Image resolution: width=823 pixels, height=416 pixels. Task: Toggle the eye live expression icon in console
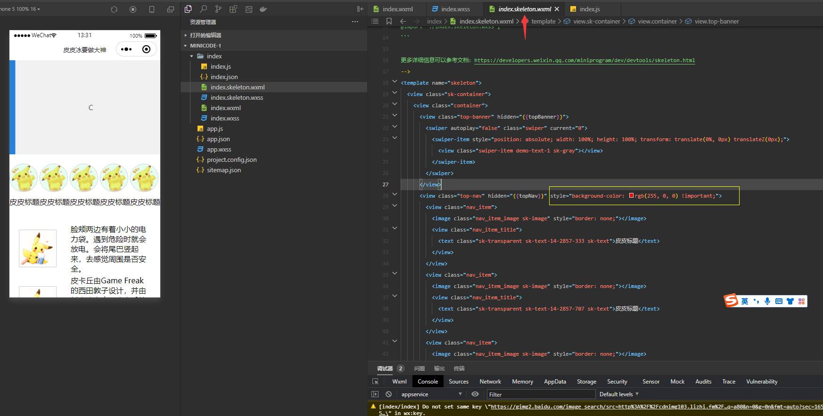(x=475, y=394)
